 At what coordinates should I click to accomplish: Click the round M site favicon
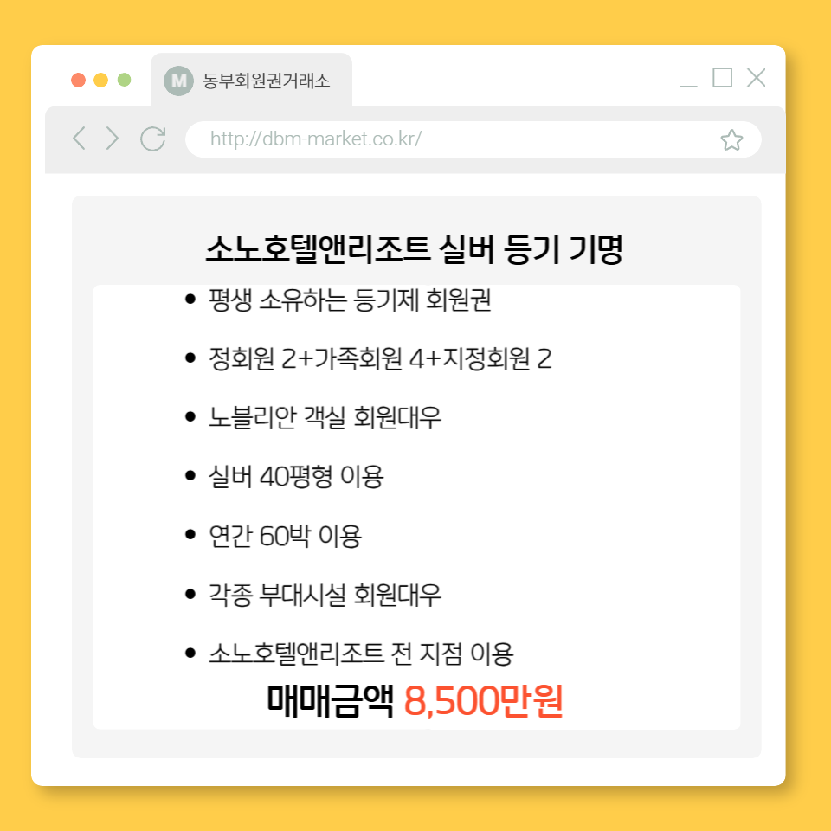coord(178,81)
